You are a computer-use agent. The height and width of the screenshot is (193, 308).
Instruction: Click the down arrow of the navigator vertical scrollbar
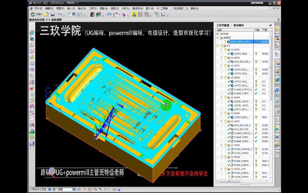[271, 177]
